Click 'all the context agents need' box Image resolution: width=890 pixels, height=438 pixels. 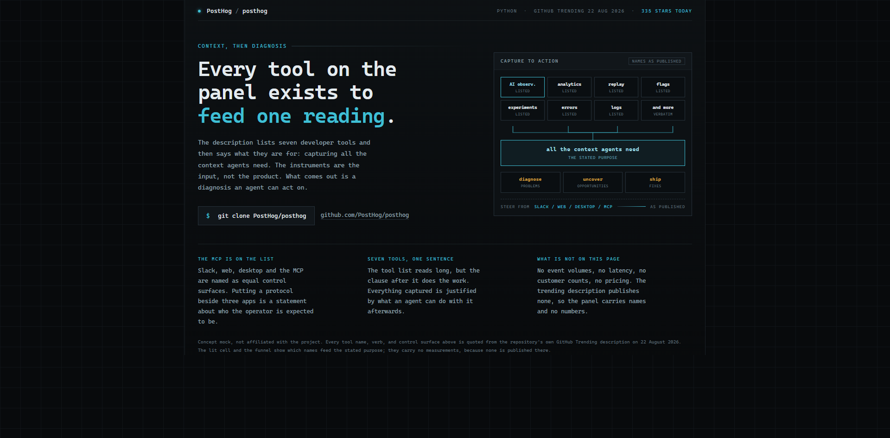pos(593,153)
